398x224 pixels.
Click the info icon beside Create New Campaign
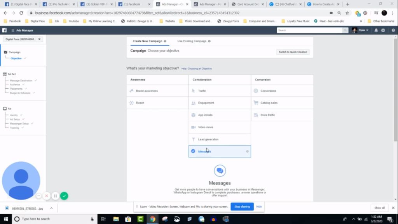pos(165,41)
